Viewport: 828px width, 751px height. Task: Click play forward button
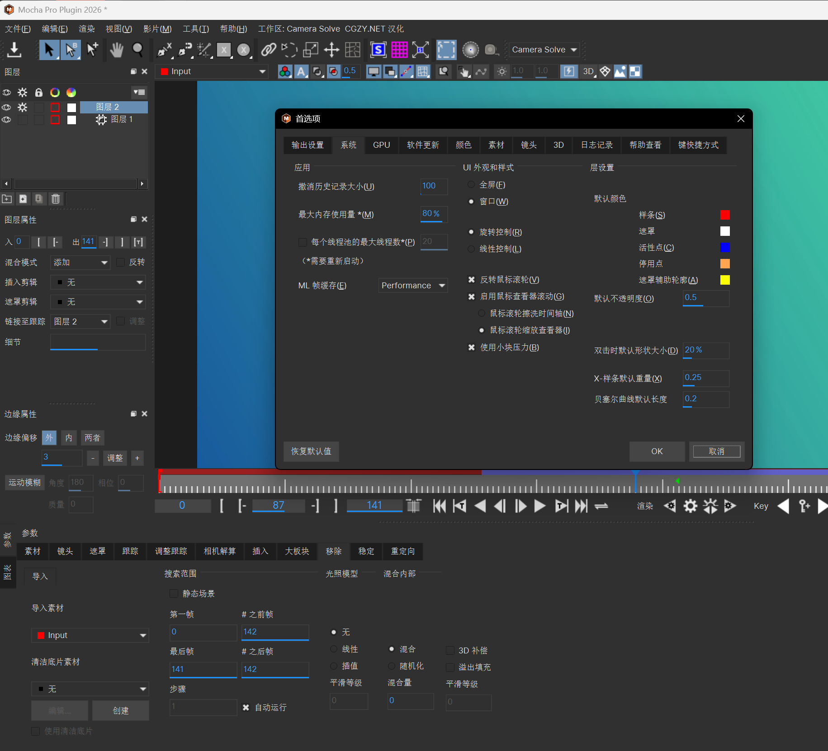(x=539, y=506)
